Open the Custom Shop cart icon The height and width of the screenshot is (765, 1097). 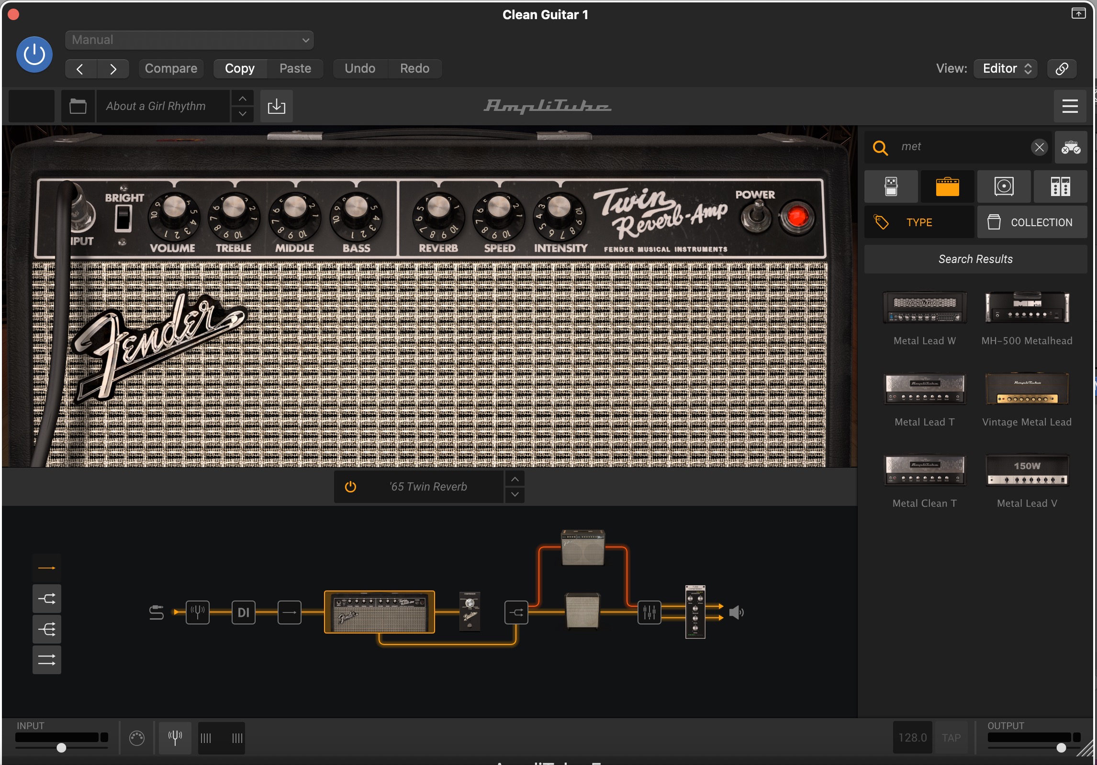(x=1071, y=147)
